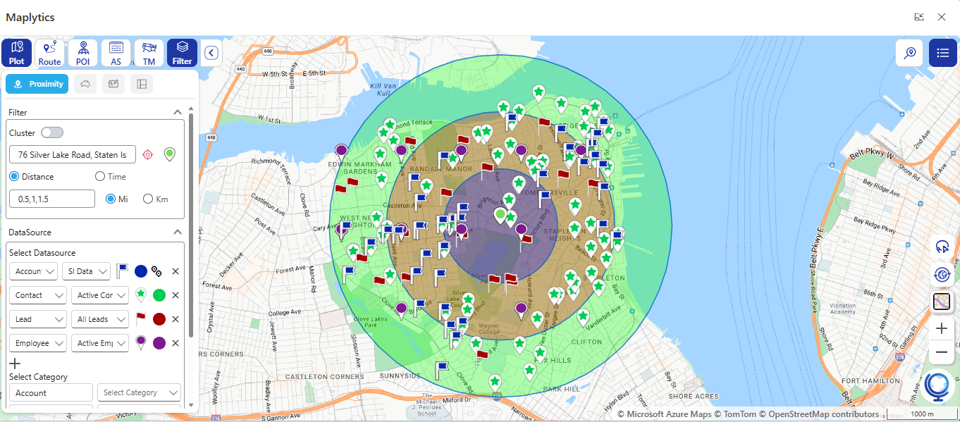Open the Lead entity dropdown

click(x=38, y=319)
